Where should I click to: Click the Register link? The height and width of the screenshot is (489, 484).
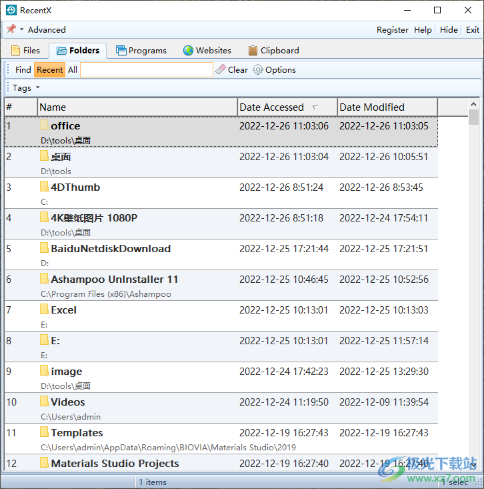tap(393, 29)
